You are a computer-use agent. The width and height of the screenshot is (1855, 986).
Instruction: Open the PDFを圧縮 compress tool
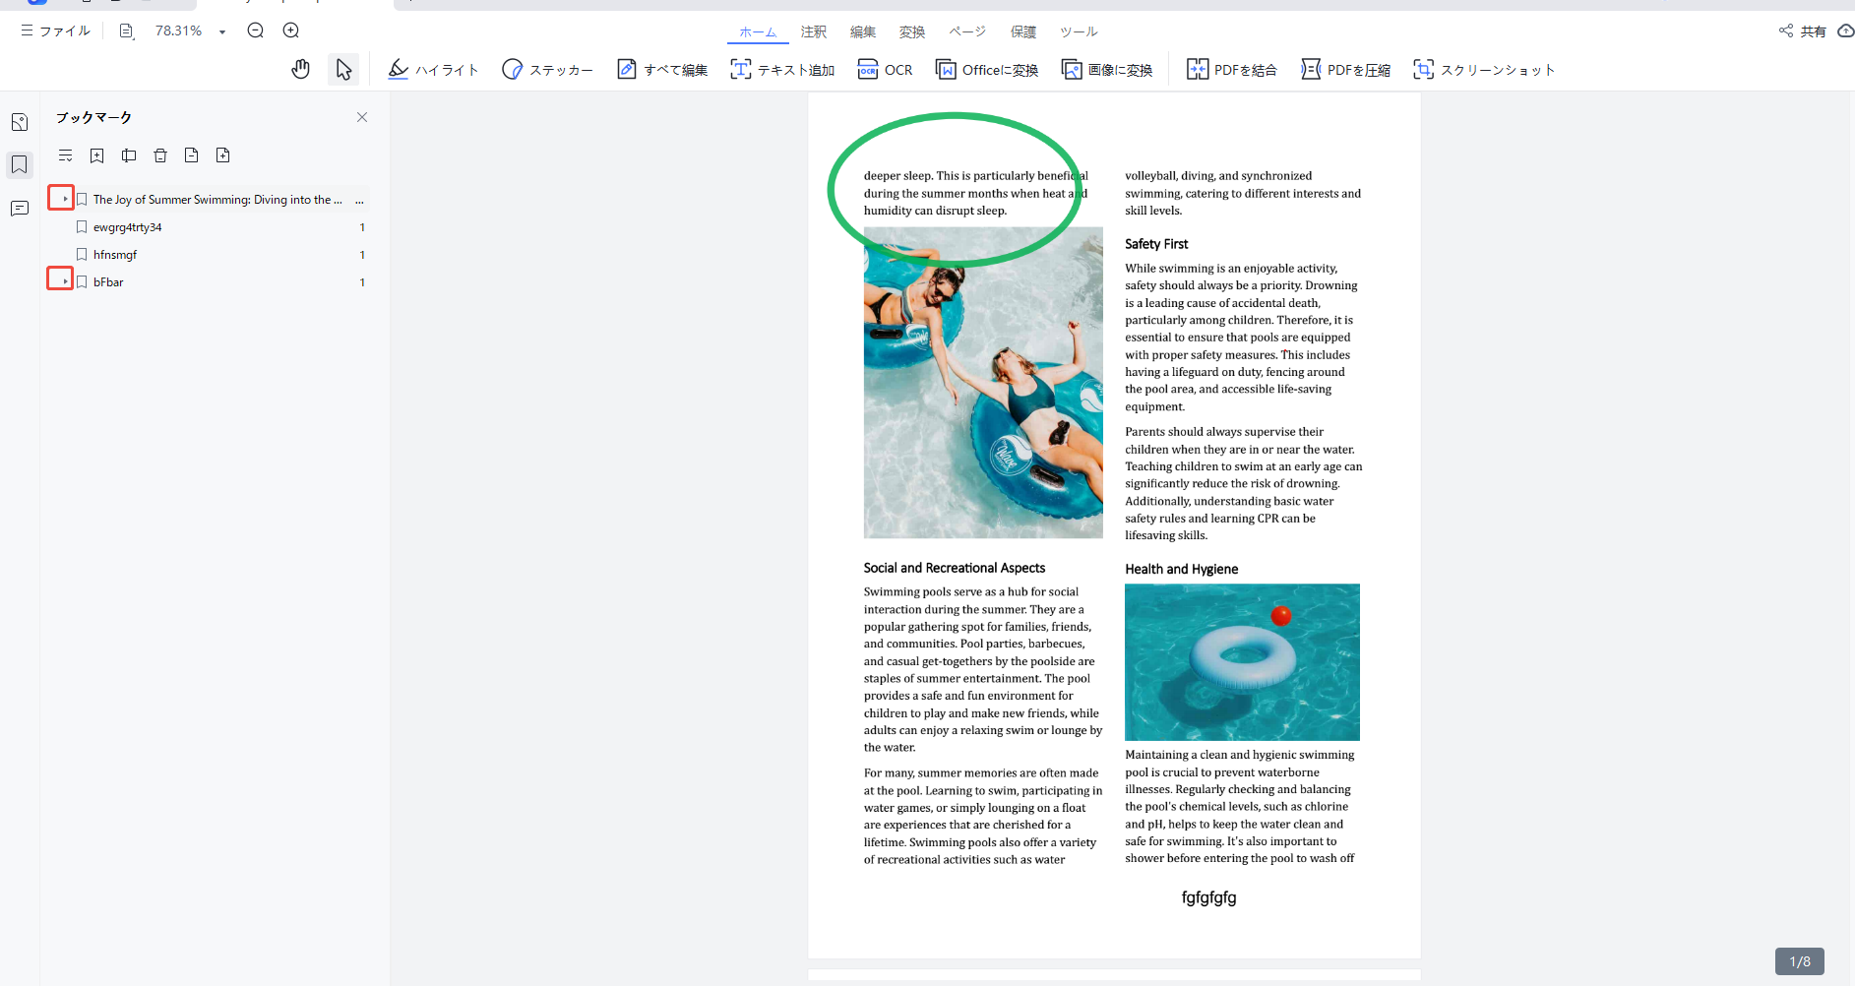pyautogui.click(x=1345, y=70)
